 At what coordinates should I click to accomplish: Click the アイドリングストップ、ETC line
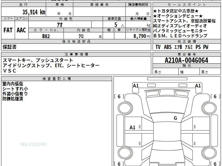51,65
